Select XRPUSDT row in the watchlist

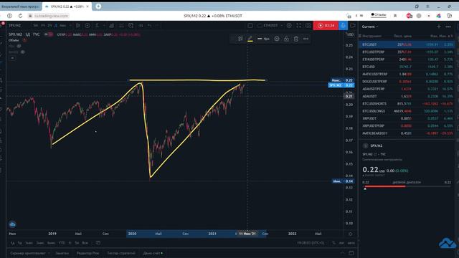click(407, 118)
